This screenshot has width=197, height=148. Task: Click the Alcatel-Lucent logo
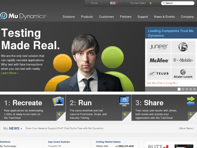(183, 73)
